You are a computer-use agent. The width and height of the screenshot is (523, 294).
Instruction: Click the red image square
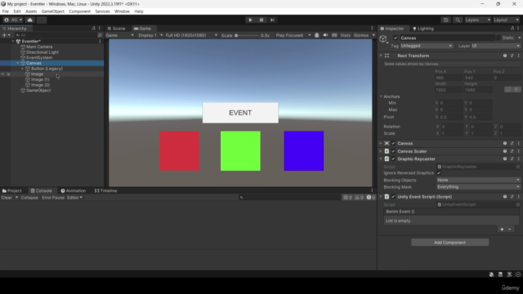tap(180, 151)
